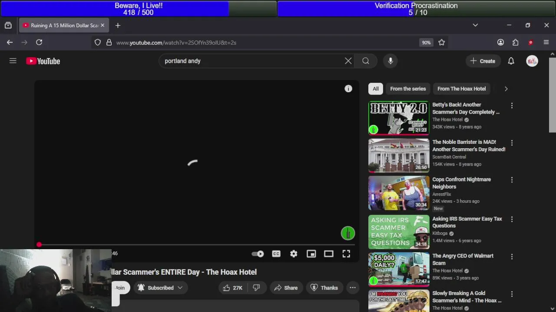List all tabs dropdown arrow

click(x=475, y=26)
